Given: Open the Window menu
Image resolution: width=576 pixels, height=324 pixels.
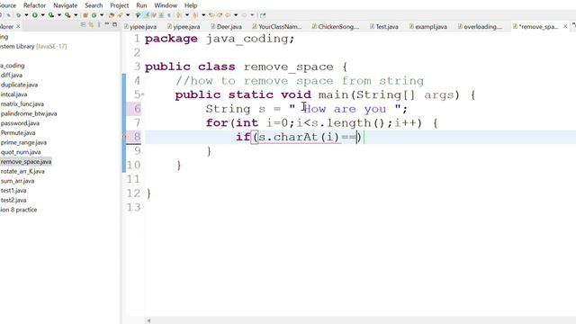Looking at the screenshot, I should [x=166, y=5].
